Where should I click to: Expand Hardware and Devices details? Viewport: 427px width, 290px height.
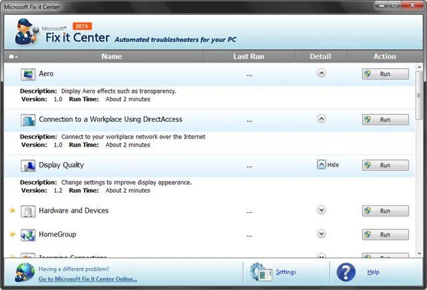(x=322, y=210)
